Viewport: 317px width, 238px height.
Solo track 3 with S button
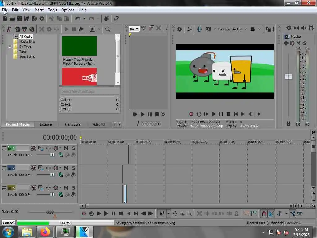point(74,188)
